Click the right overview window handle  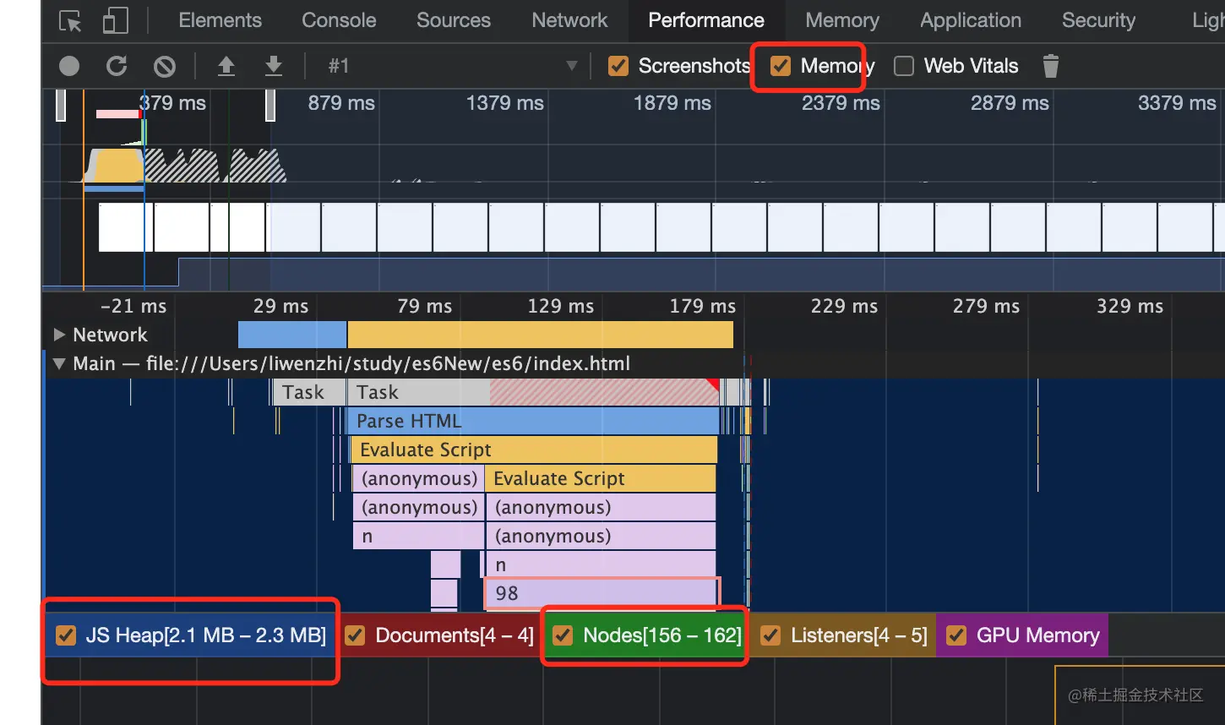[270, 106]
